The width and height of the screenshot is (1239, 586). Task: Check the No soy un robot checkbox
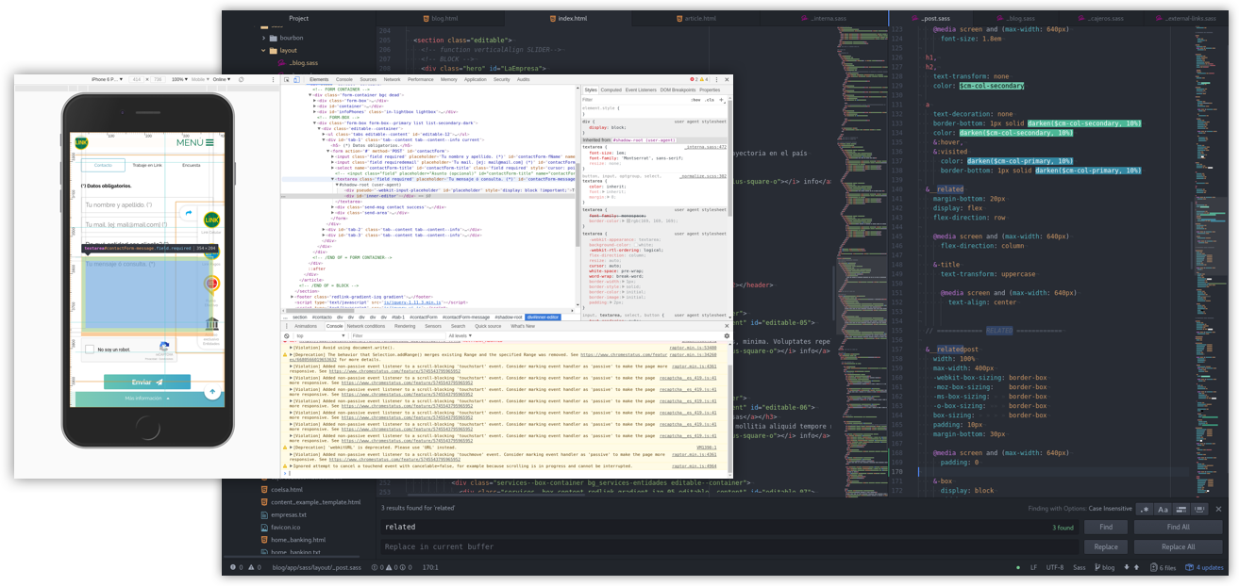point(91,350)
